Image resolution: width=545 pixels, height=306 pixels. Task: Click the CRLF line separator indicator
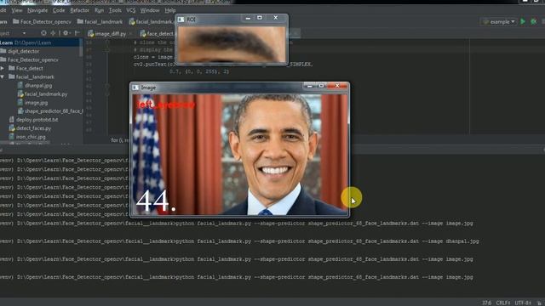pyautogui.click(x=503, y=303)
